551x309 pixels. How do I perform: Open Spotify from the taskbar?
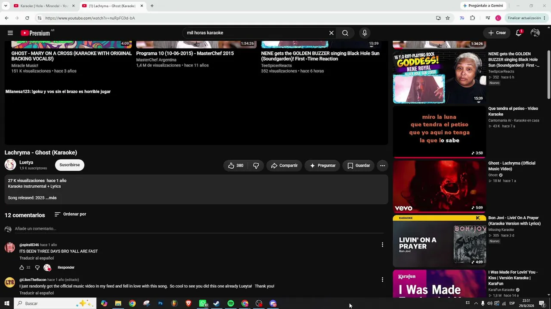231,303
